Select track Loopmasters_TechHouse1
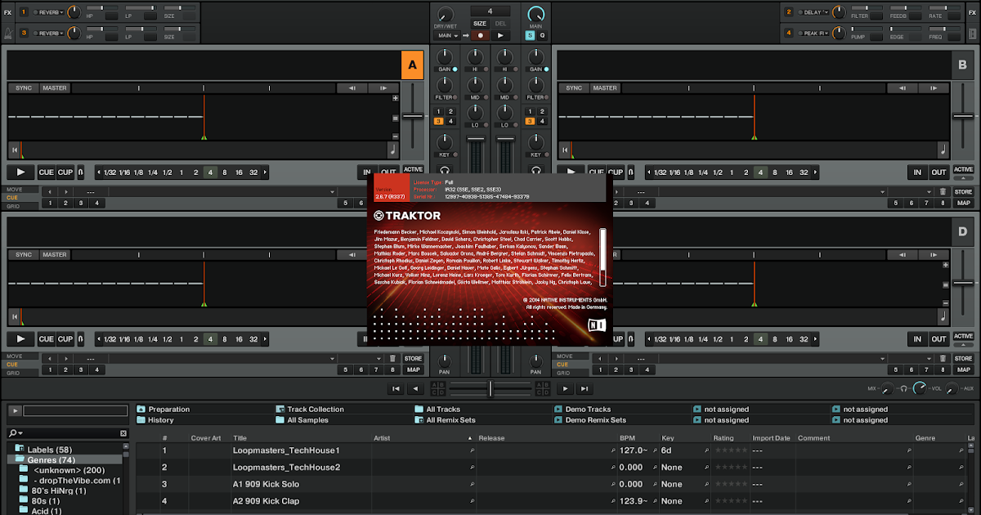 pyautogui.click(x=286, y=450)
